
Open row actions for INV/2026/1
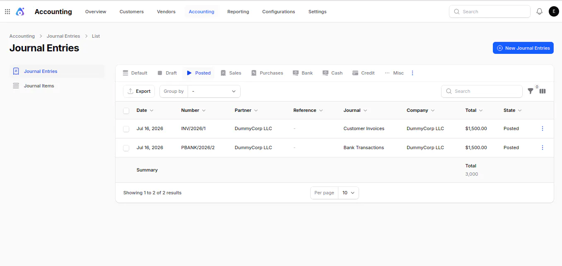pyautogui.click(x=543, y=128)
